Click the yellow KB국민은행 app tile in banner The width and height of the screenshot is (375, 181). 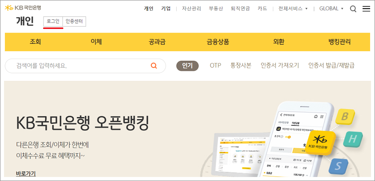click(x=321, y=143)
